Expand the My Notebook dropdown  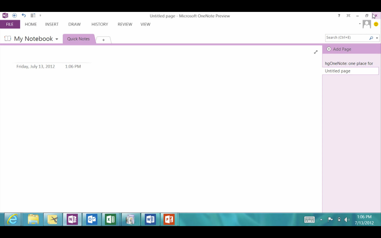(x=57, y=39)
